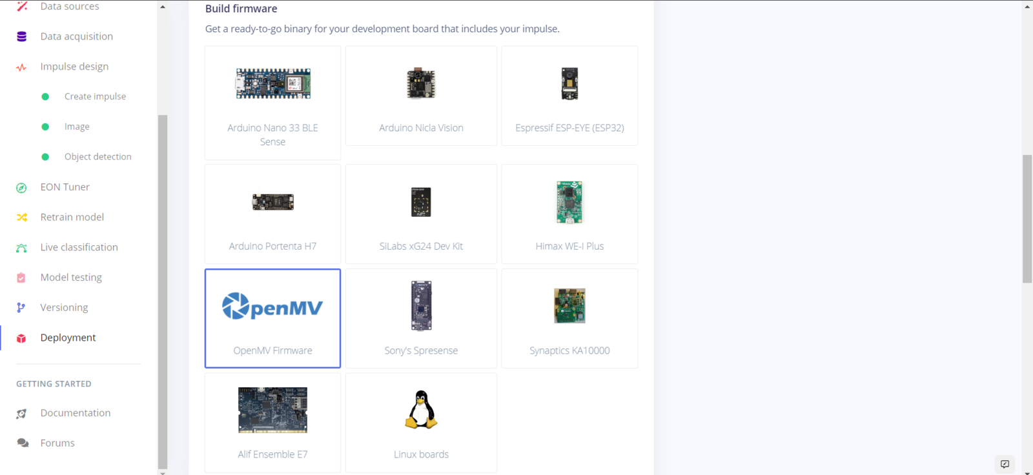This screenshot has height=475, width=1033.
Task: Pick the Synaptics KA10000 label
Action: (x=569, y=351)
